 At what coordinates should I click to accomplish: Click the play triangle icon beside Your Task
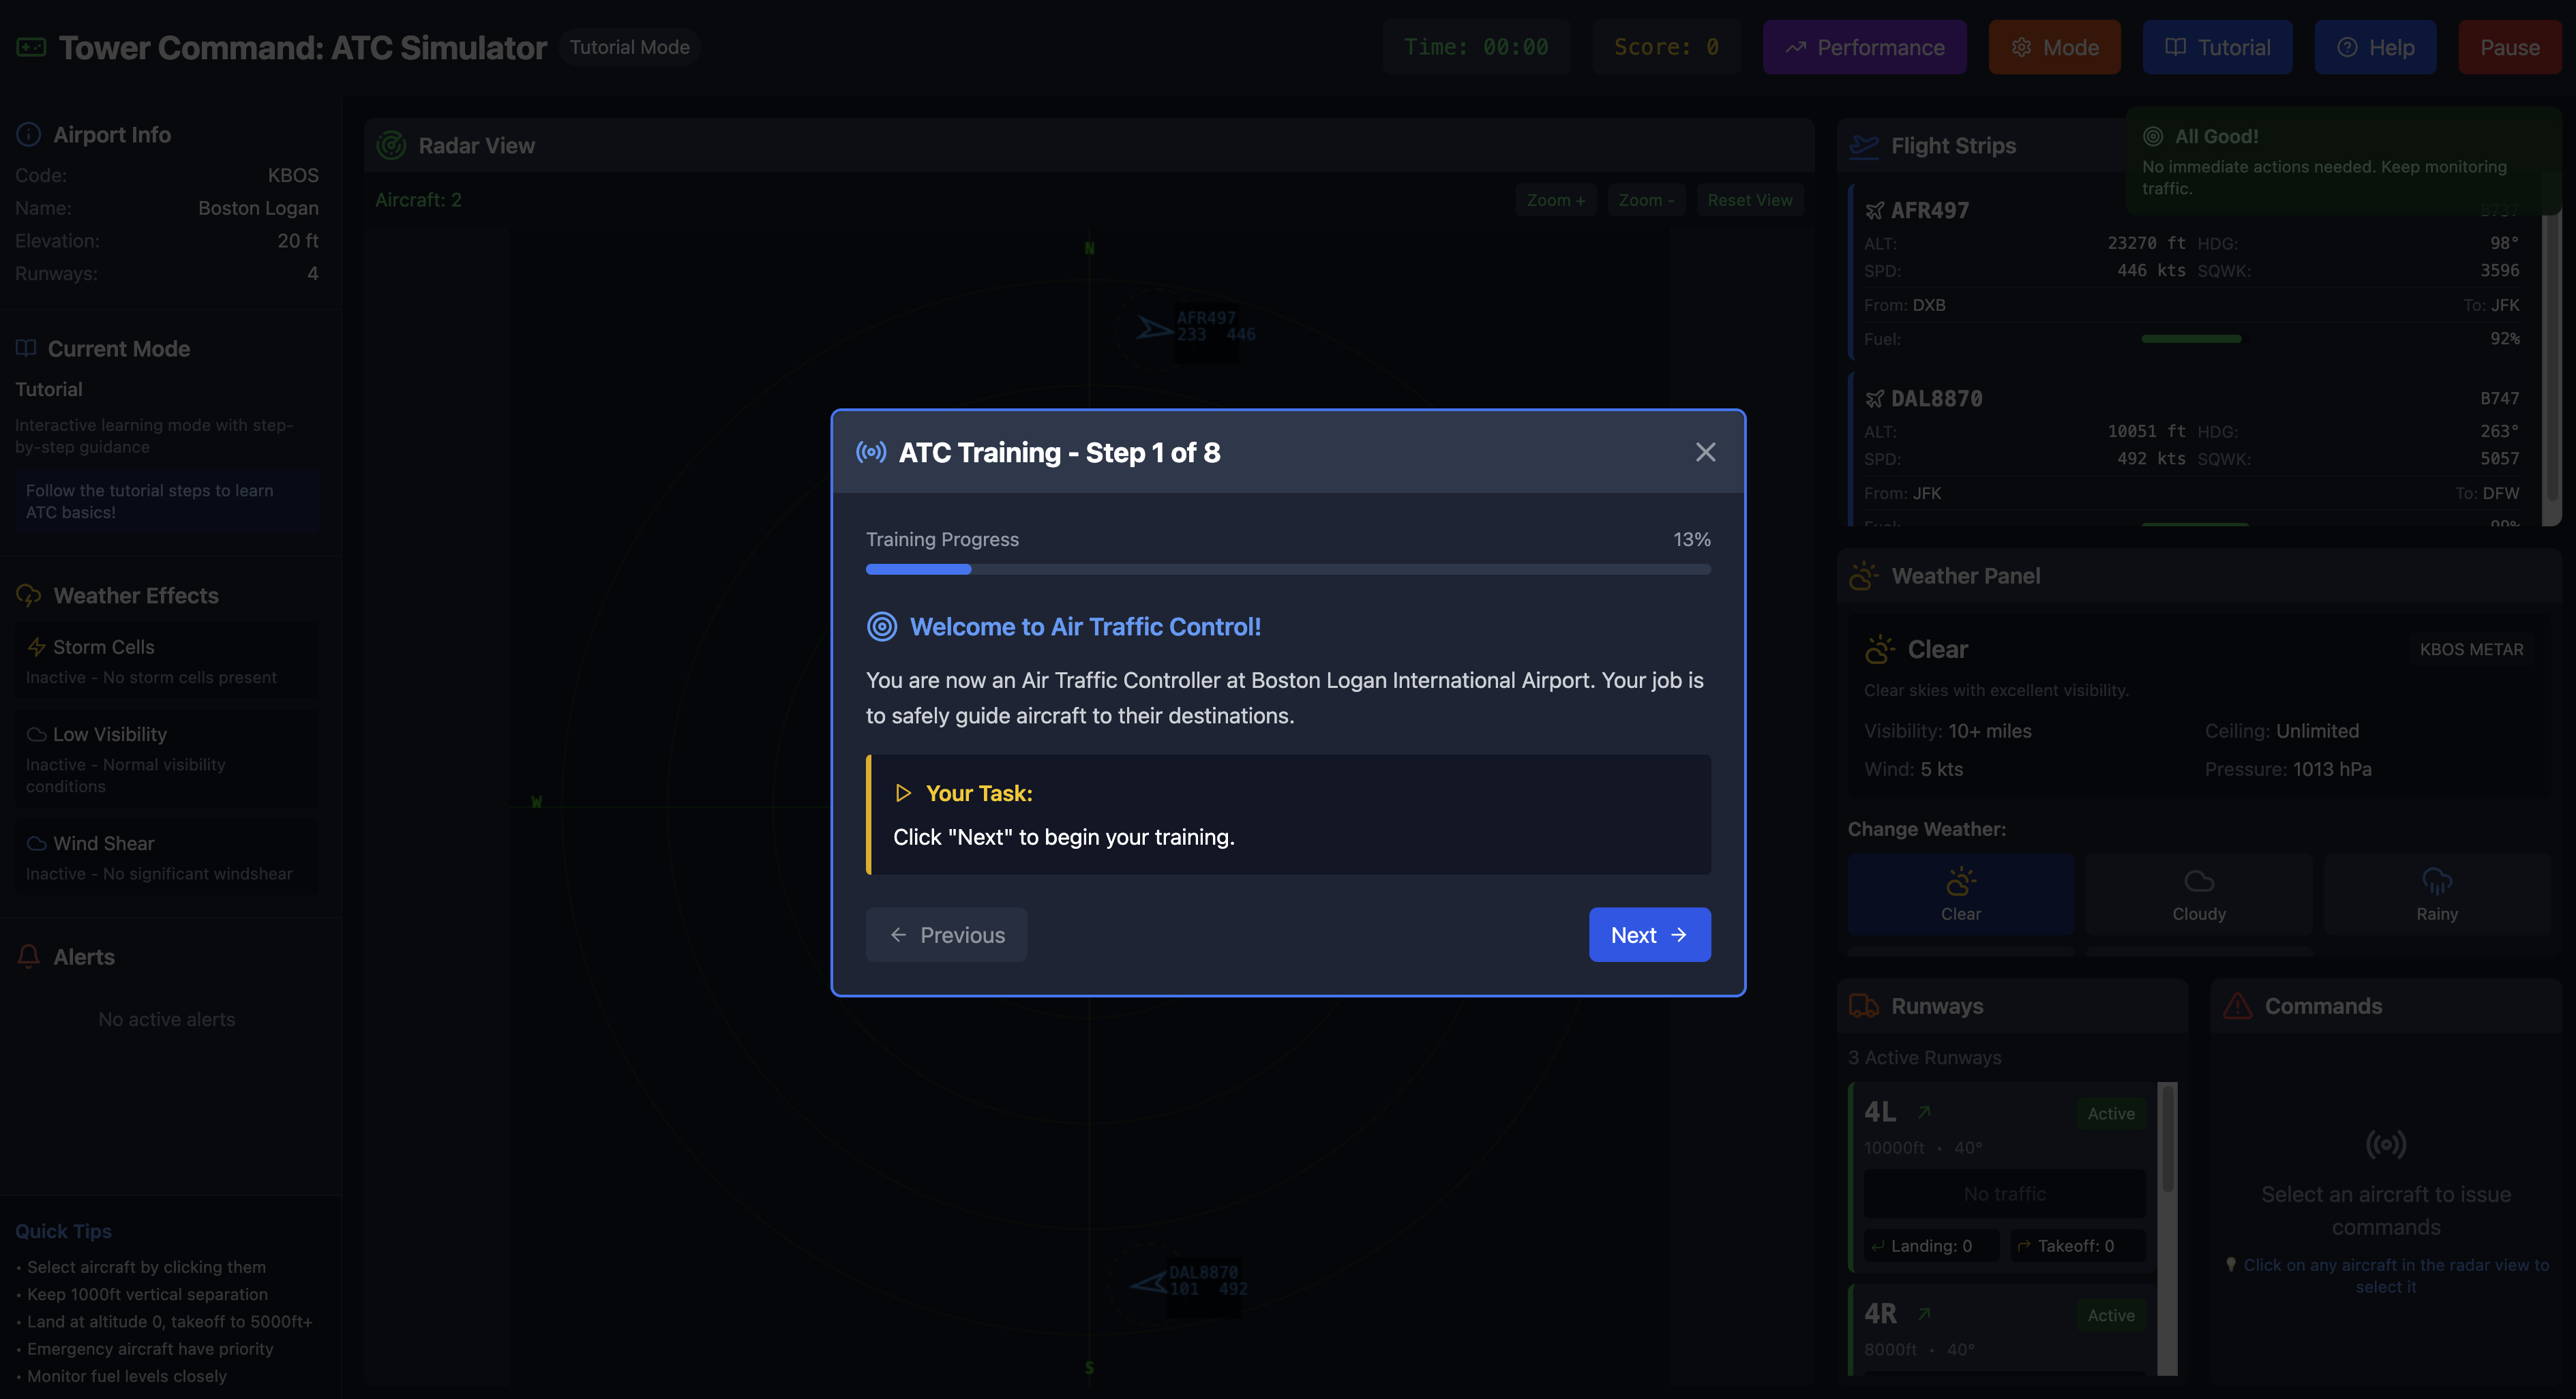coord(903,793)
